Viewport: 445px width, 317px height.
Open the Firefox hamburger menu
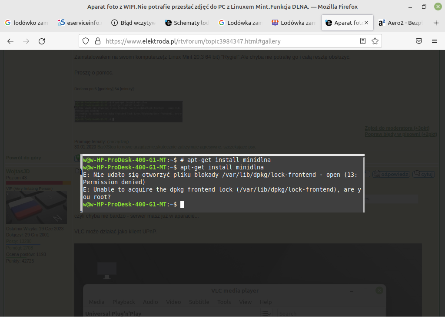434,41
